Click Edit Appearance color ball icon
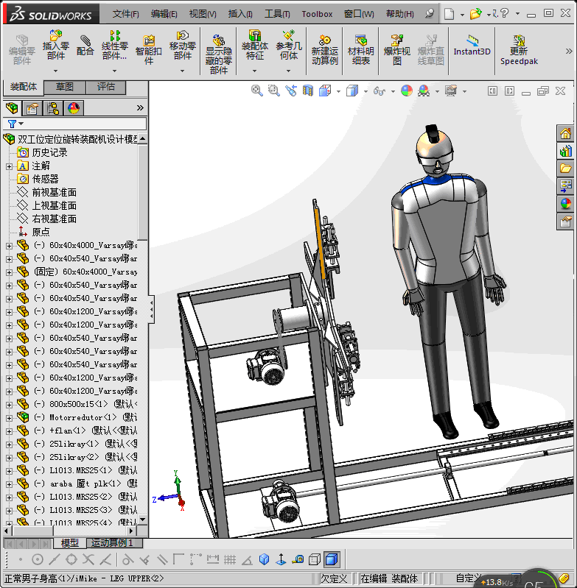 [x=407, y=91]
